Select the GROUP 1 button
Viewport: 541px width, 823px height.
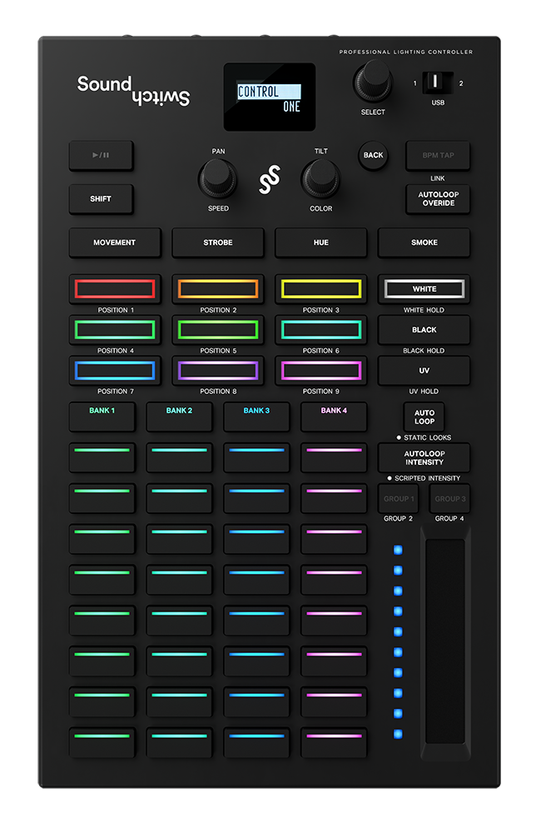pyautogui.click(x=399, y=499)
